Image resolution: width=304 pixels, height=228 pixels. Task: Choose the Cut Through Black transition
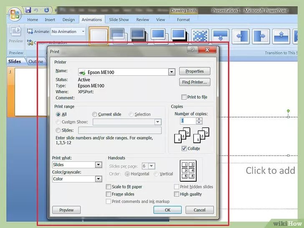click(180, 36)
